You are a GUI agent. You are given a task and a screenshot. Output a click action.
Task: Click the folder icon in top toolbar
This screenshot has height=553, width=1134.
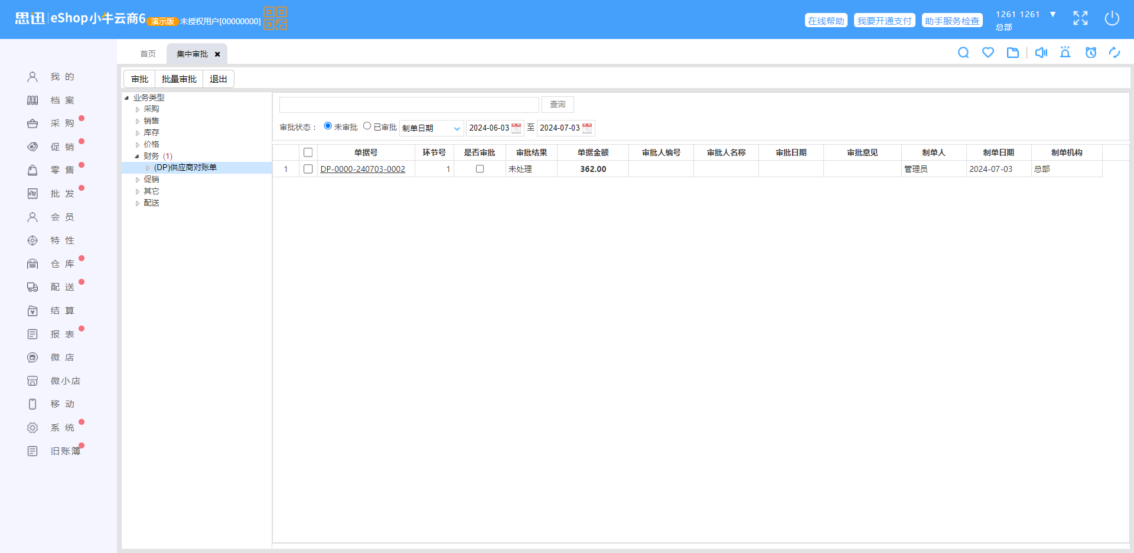1013,53
